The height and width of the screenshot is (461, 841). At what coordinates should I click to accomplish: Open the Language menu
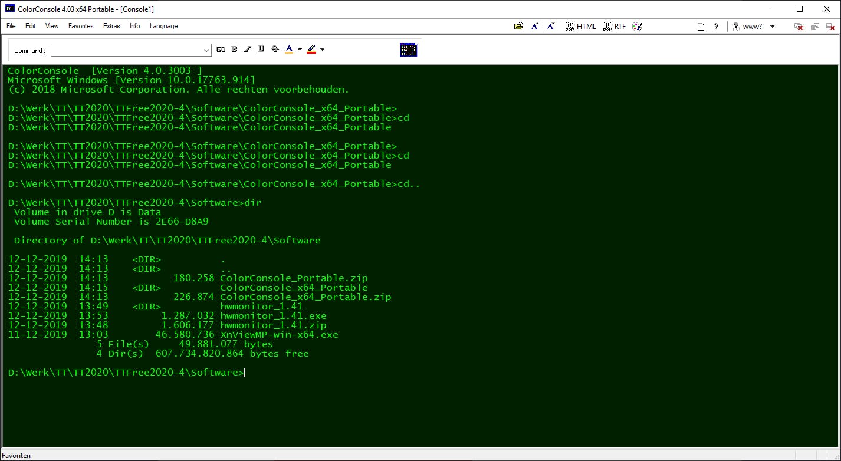[x=163, y=26]
